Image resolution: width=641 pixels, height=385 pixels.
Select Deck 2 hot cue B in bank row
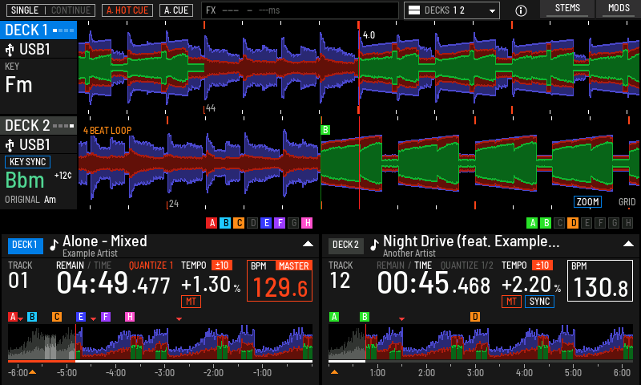546,223
